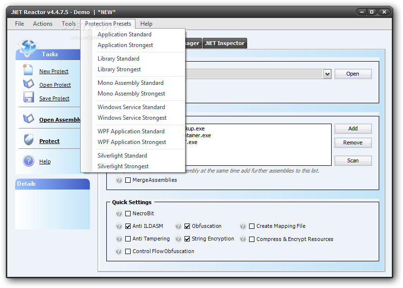Click the Open Assembly link

60,120
